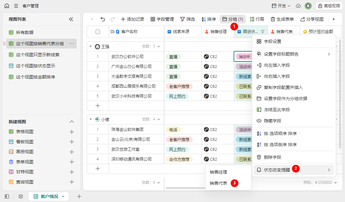The image size is (345, 202).
Task: Open 总数: 9 summary dropdown at bottom
Action: coord(151,183)
